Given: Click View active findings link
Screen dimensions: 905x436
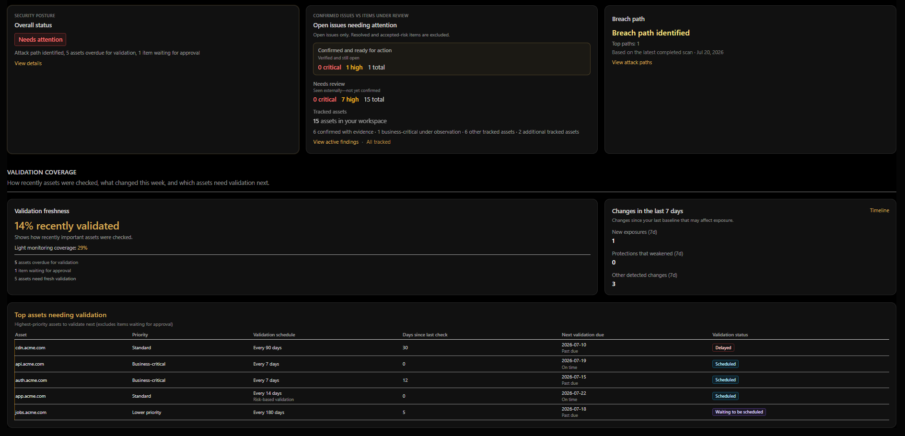Looking at the screenshot, I should pyautogui.click(x=336, y=142).
